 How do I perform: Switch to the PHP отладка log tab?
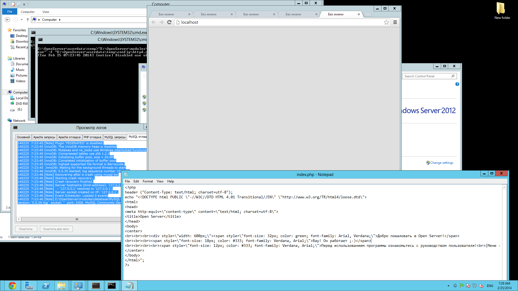pos(92,137)
